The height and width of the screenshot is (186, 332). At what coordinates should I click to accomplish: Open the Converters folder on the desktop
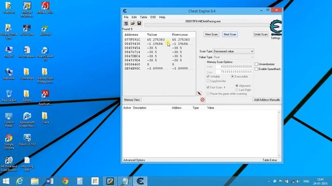[27, 74]
